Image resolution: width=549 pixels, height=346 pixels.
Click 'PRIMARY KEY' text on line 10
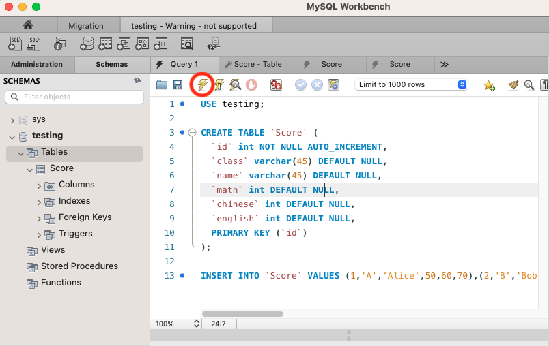coord(240,232)
